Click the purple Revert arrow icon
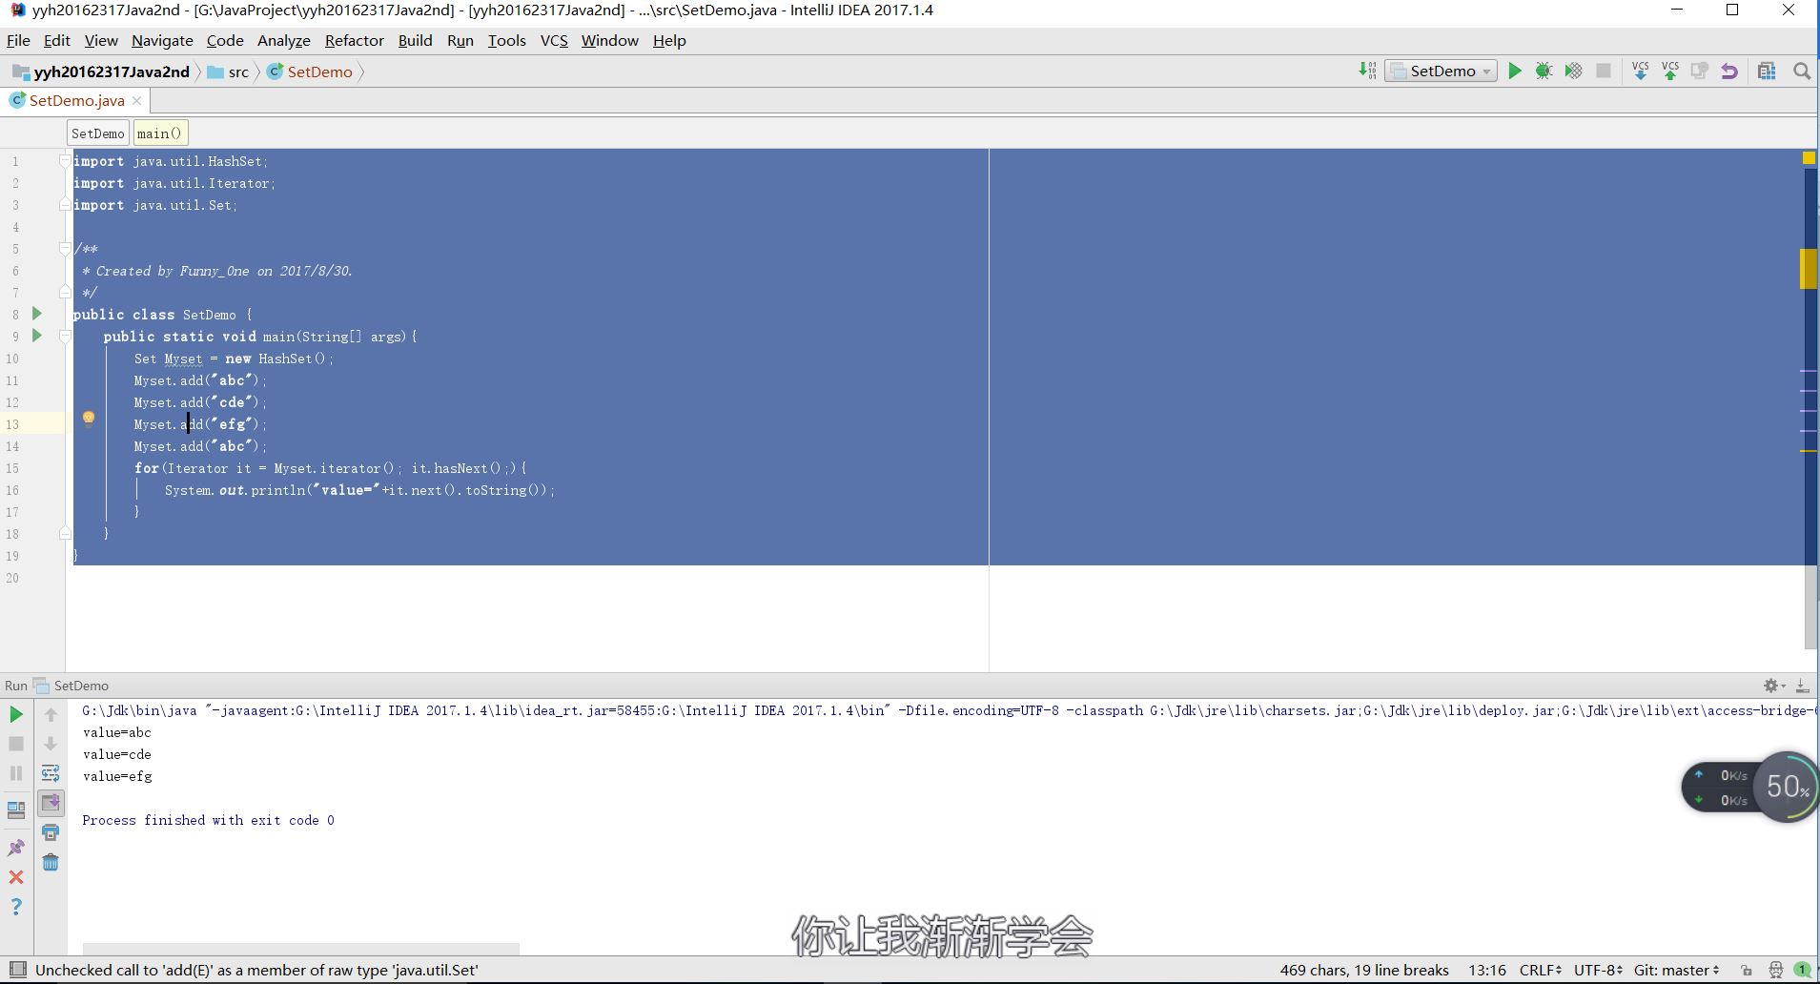 point(1728,71)
